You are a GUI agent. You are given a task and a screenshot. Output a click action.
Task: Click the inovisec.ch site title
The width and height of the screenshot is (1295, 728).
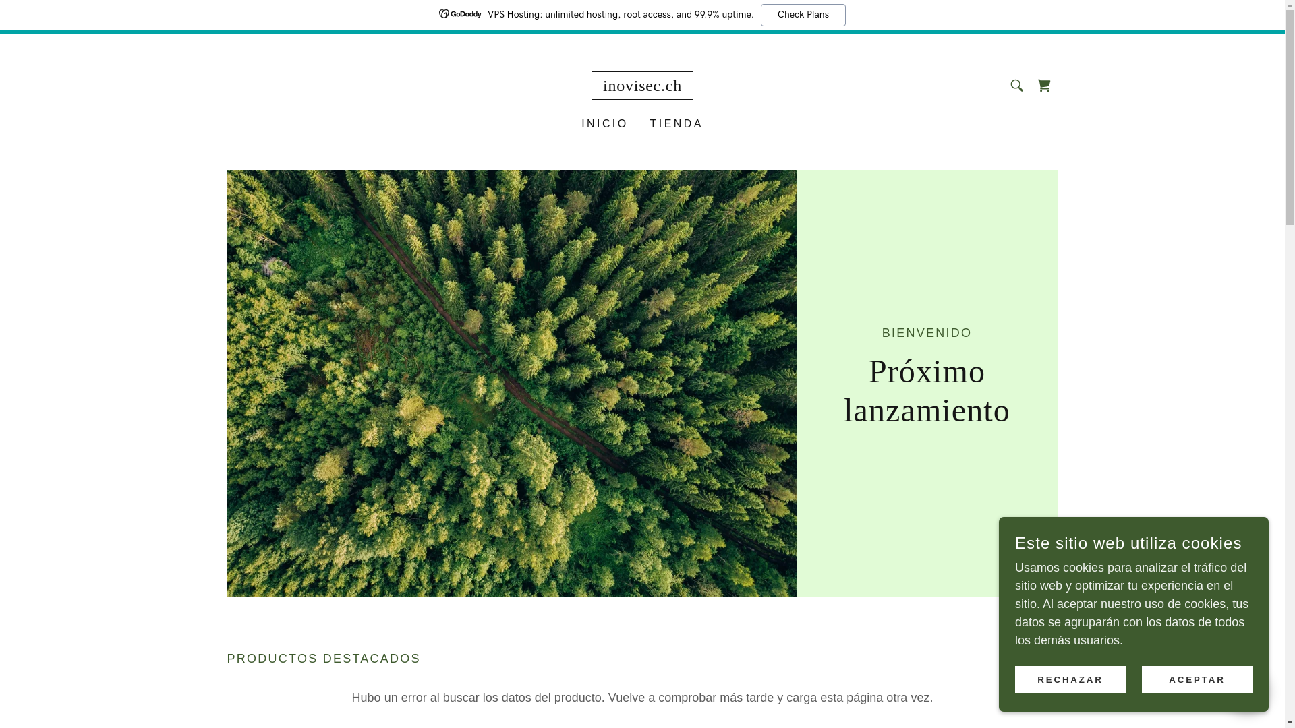[x=642, y=86]
